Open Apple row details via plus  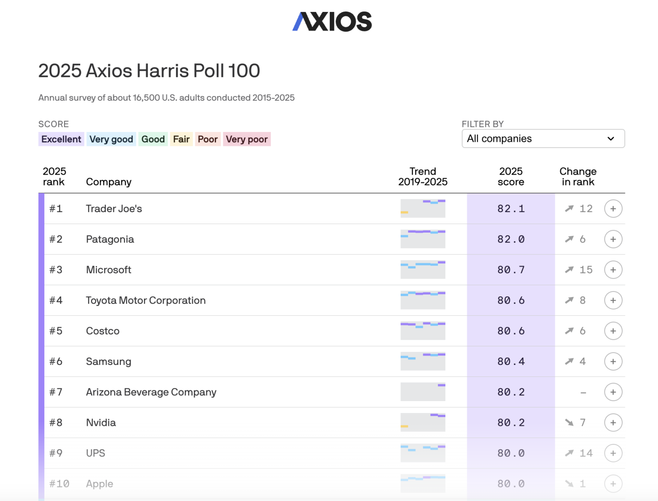pyautogui.click(x=613, y=484)
